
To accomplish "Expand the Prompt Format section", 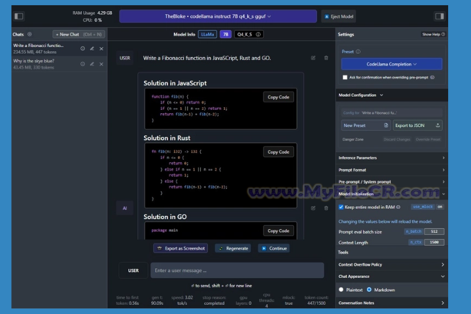I will [x=392, y=170].
